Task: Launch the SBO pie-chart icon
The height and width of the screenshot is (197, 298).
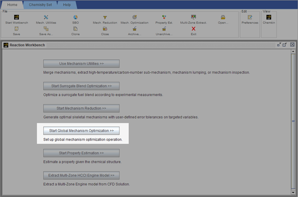Action: pos(75,17)
